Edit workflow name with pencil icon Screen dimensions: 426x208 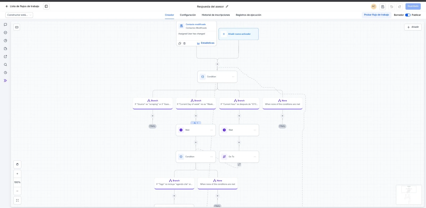coord(227,6)
